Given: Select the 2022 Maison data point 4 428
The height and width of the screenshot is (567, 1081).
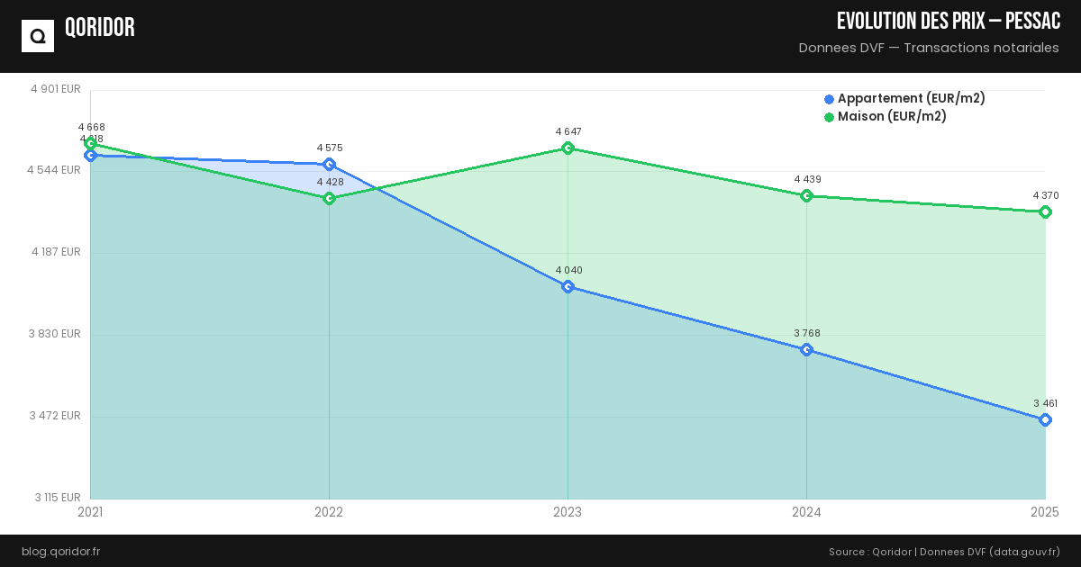Looking at the screenshot, I should pos(329,198).
